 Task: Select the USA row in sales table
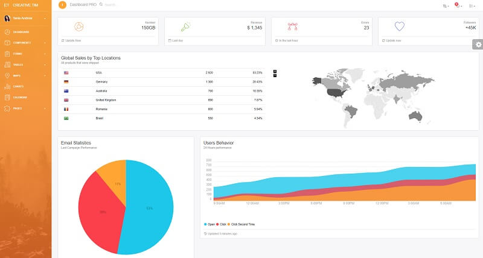pos(163,72)
